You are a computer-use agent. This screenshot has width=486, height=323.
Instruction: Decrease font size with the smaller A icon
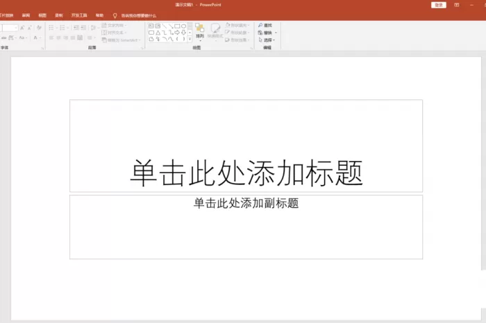pyautogui.click(x=29, y=28)
